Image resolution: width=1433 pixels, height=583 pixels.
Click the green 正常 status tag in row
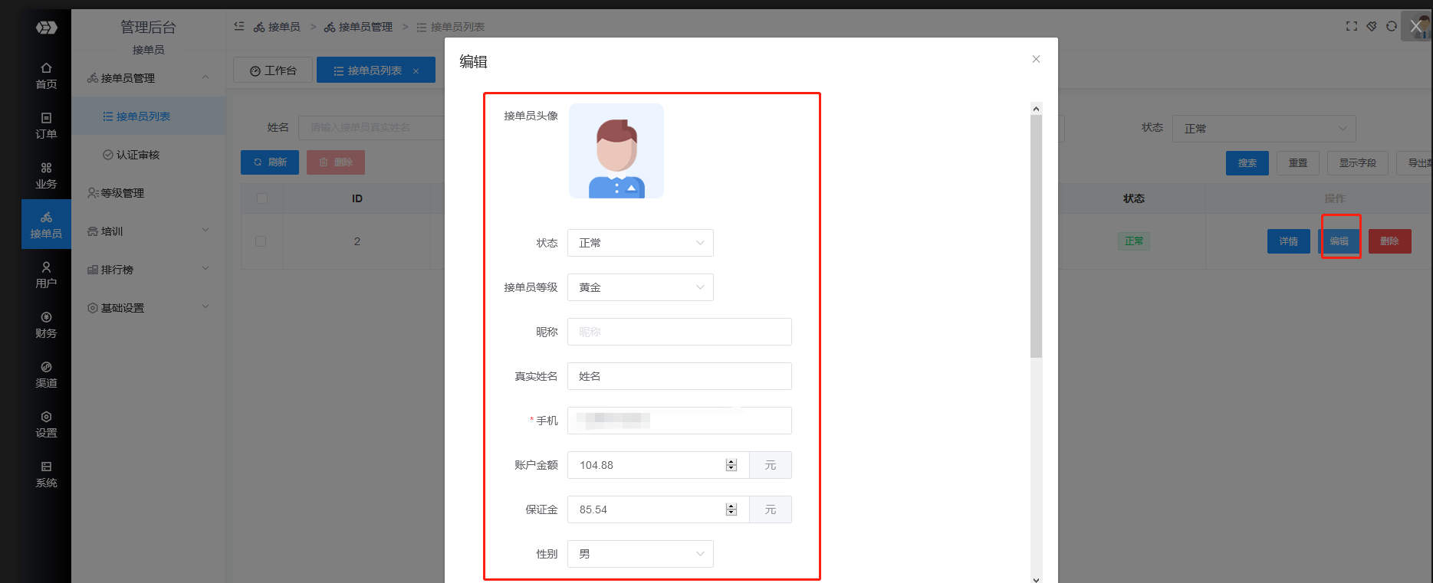(x=1133, y=241)
